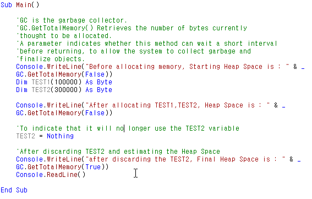The width and height of the screenshot is (312, 199).
Task: Click 'After discarding TEST2 and estimating' comment
Action: 118,152
